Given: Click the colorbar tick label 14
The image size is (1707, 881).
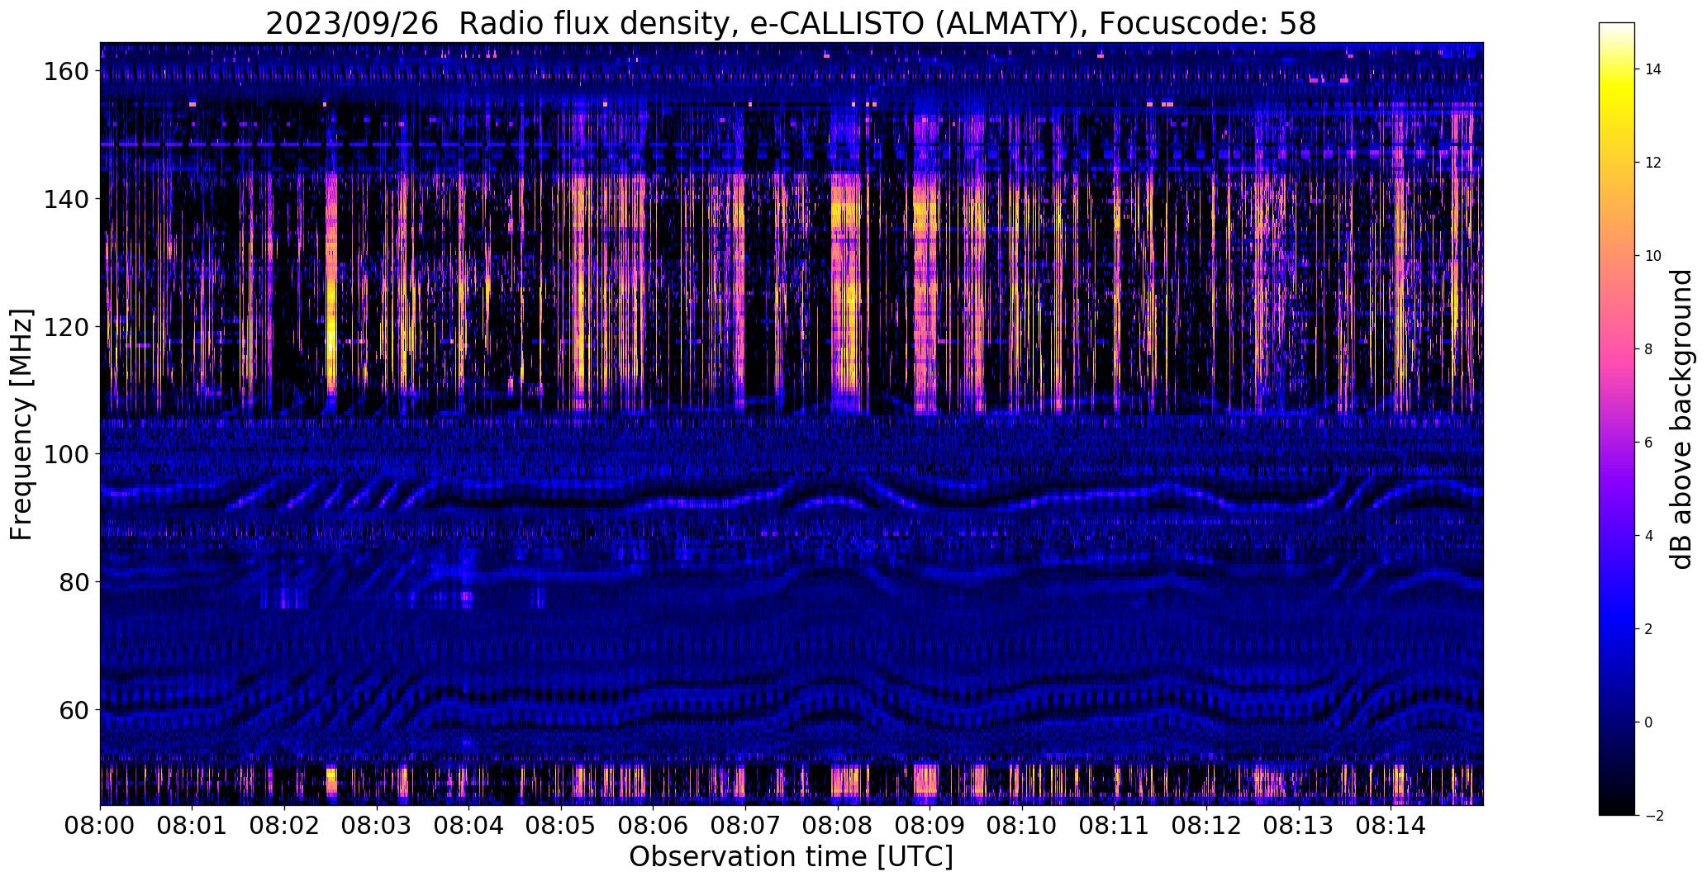Looking at the screenshot, I should pos(1653,69).
